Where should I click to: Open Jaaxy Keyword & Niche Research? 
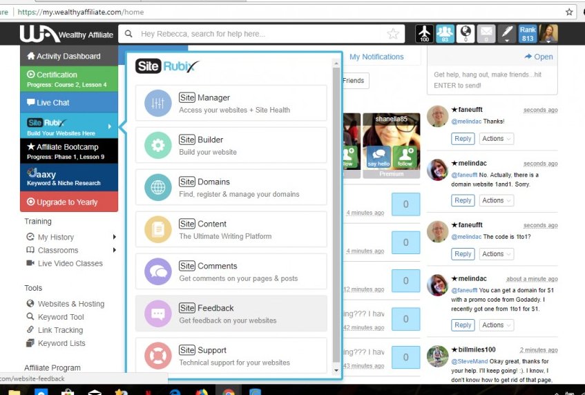pyautogui.click(x=69, y=177)
